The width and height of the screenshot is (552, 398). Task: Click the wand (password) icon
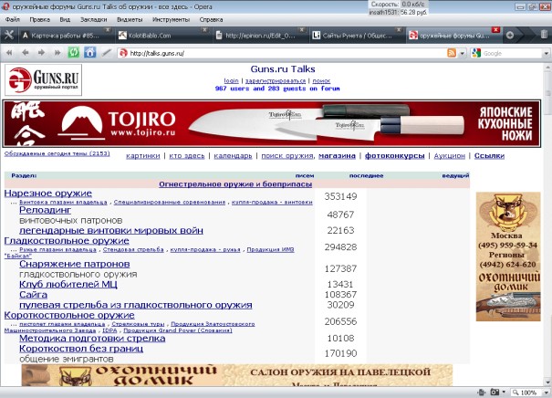[x=107, y=53]
